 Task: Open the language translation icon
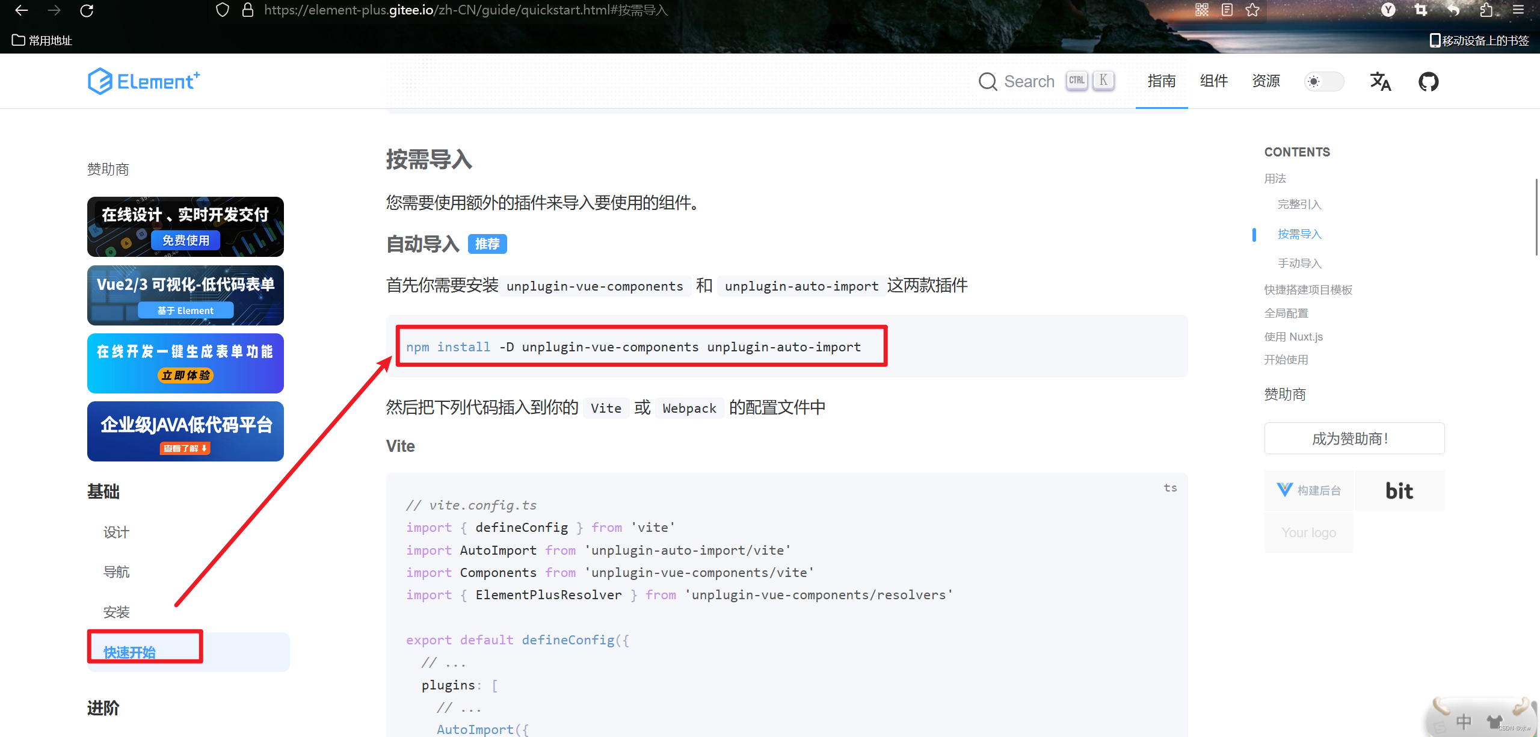click(1380, 81)
